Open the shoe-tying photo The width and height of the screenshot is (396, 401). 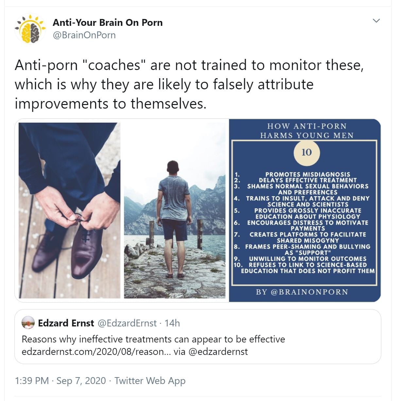pyautogui.click(x=69, y=210)
